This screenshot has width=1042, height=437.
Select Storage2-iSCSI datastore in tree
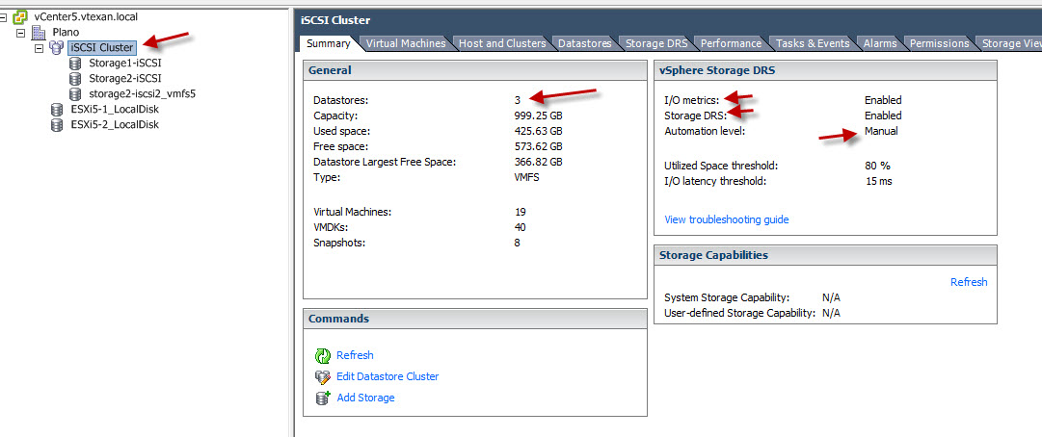pyautogui.click(x=124, y=79)
